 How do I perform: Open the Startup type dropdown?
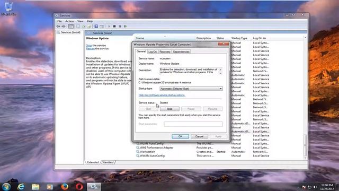pos(191,89)
